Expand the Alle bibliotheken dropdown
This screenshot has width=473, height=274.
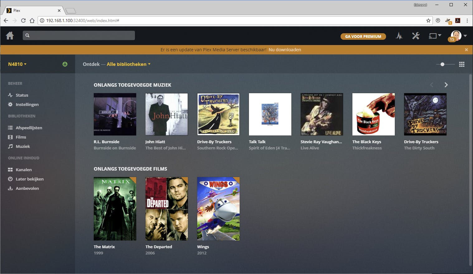pyautogui.click(x=129, y=64)
